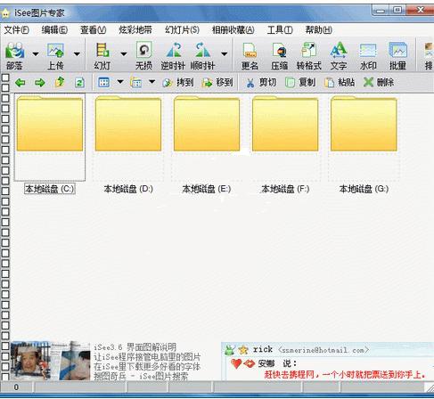Image resolution: width=434 pixels, height=399 pixels.
Task: Open the 转格式 format conversion tool
Action: click(309, 56)
